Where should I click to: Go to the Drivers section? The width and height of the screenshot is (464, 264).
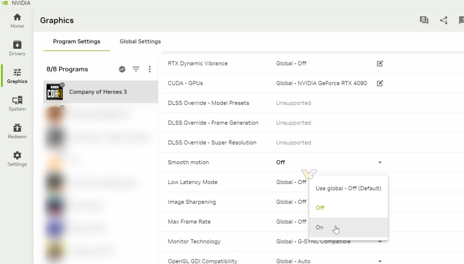click(x=17, y=48)
